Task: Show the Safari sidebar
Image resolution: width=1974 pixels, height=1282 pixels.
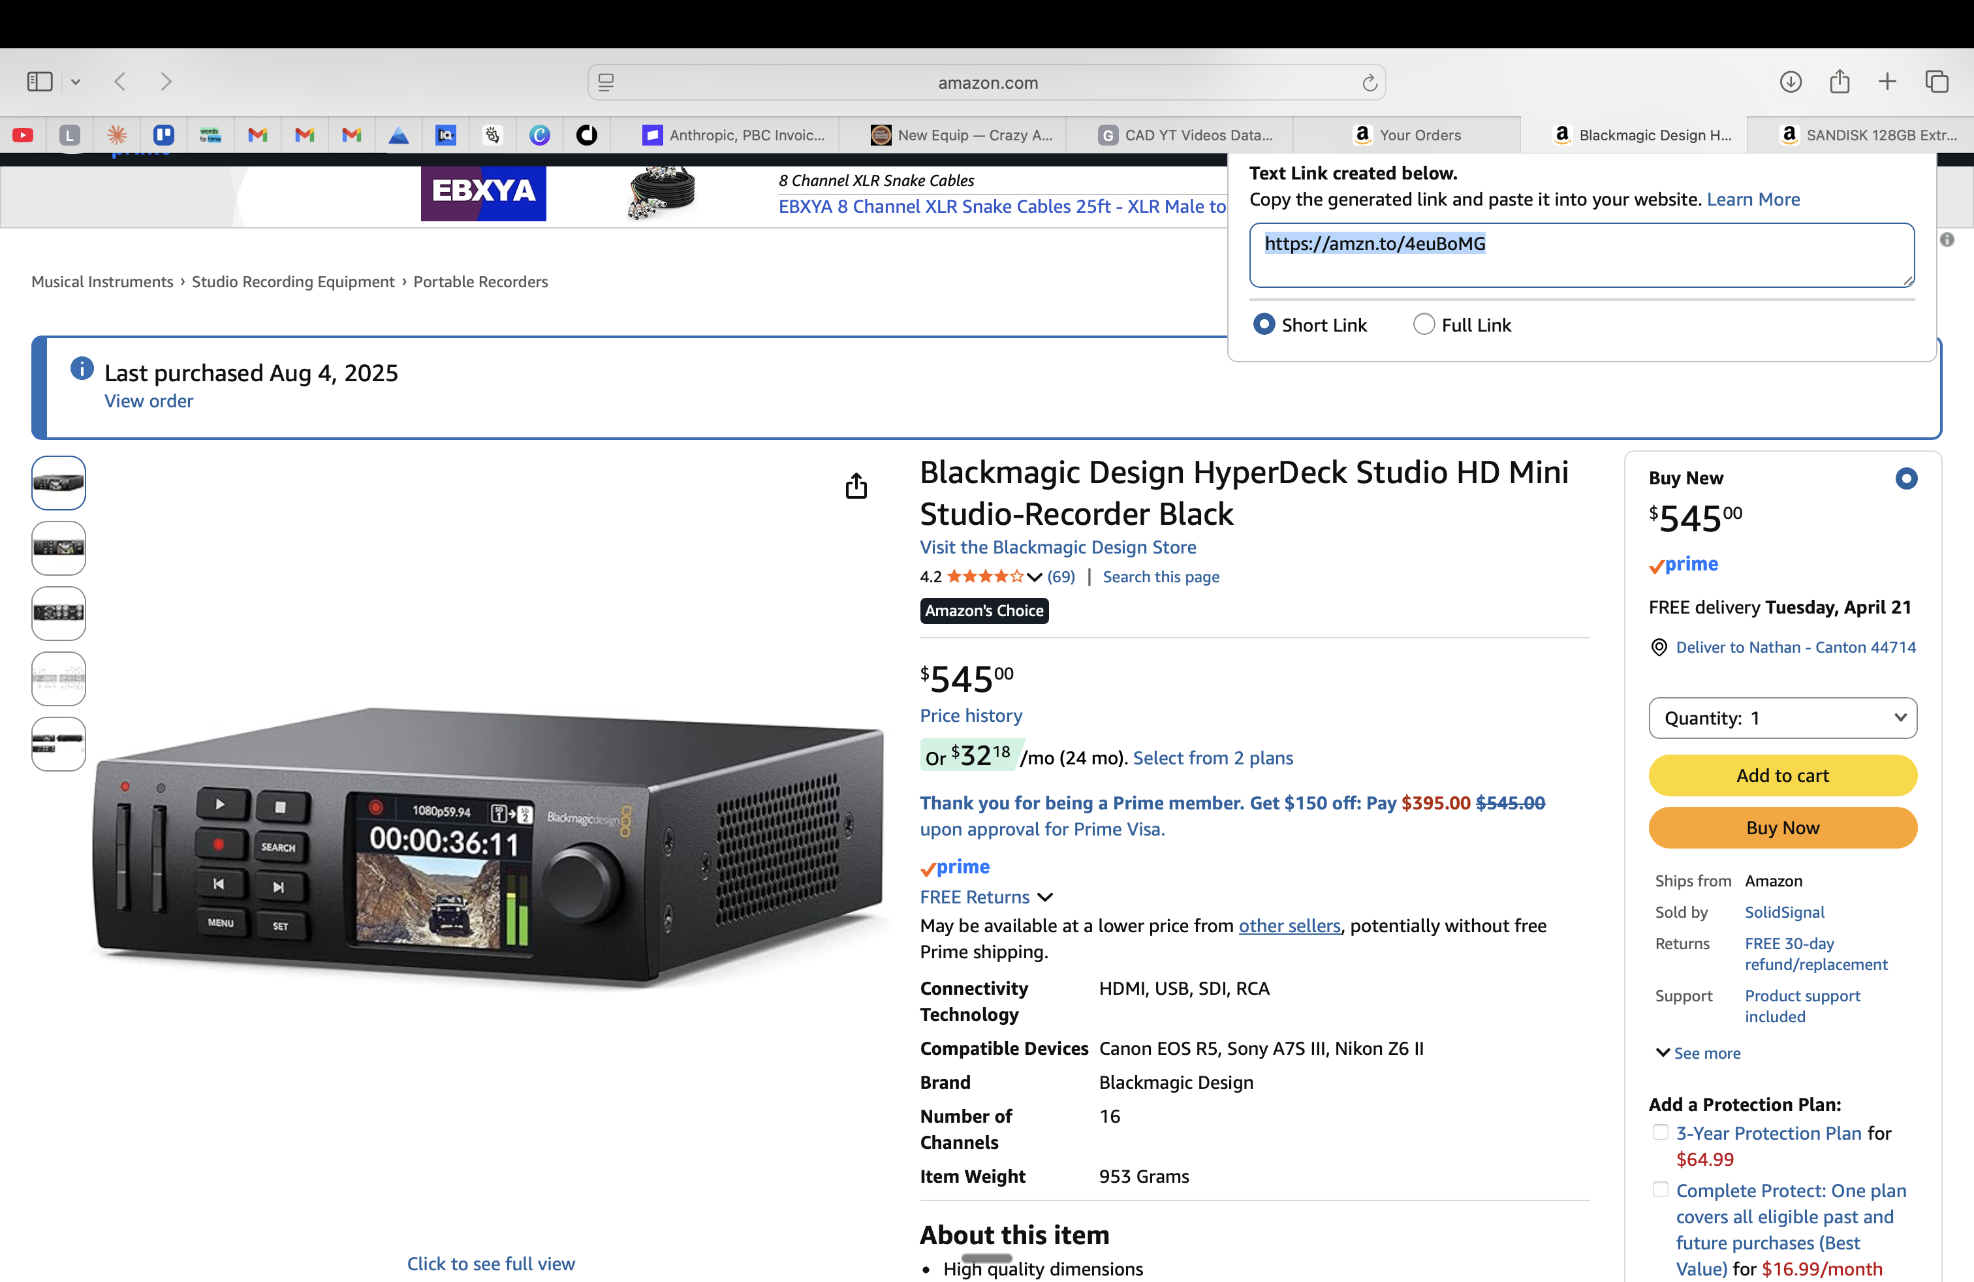Action: 39,81
